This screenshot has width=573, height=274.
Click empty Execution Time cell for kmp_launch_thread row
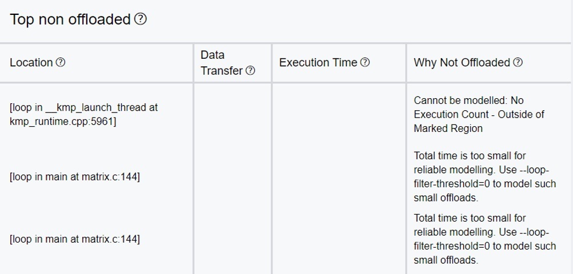339,114
